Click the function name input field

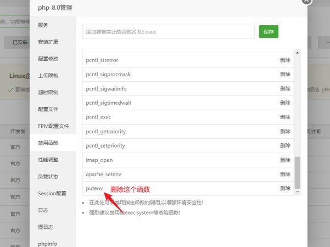169,32
